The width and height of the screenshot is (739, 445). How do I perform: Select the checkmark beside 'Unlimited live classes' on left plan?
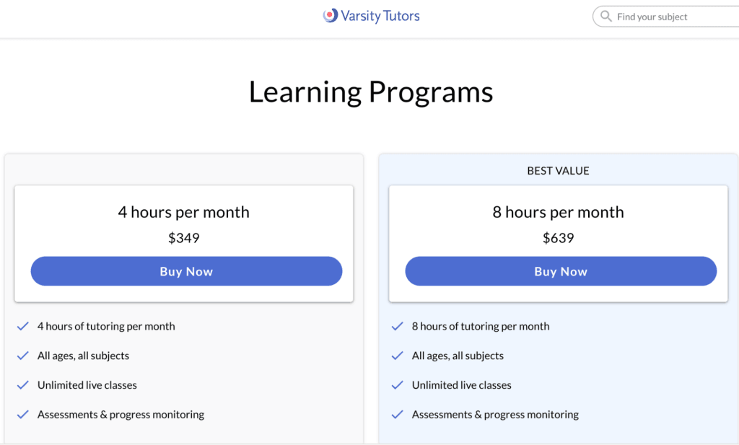pos(22,385)
